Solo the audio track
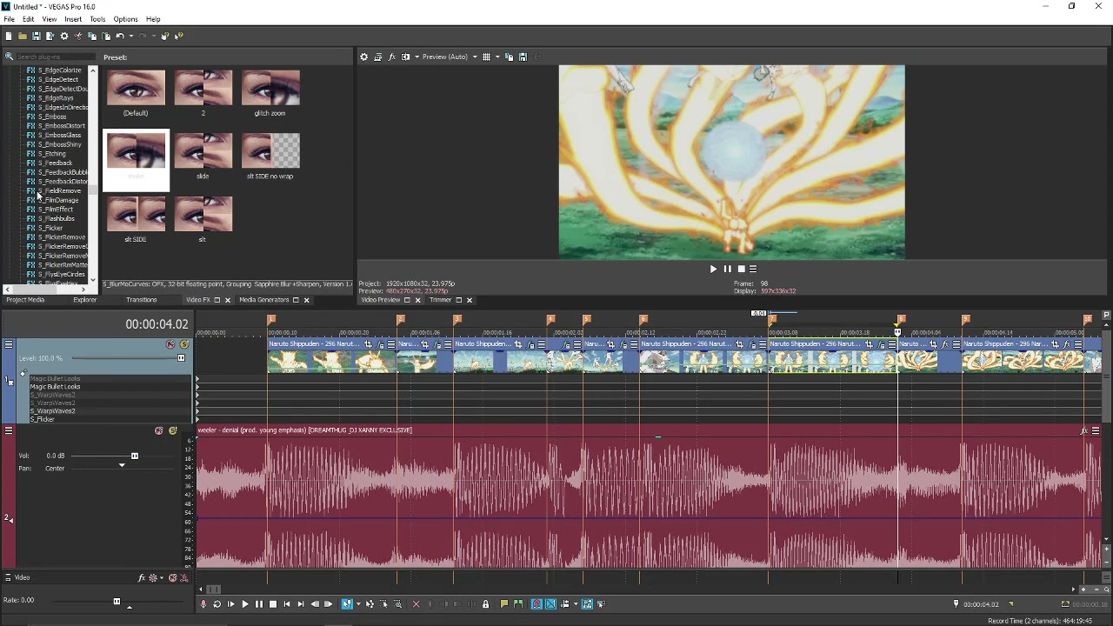The width and height of the screenshot is (1113, 626). pos(172,430)
